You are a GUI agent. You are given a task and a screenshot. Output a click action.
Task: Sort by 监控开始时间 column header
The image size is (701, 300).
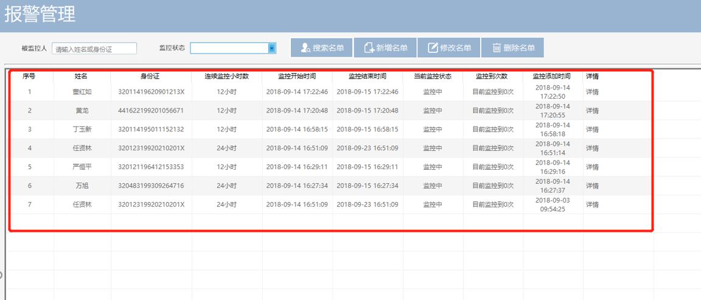click(x=297, y=77)
